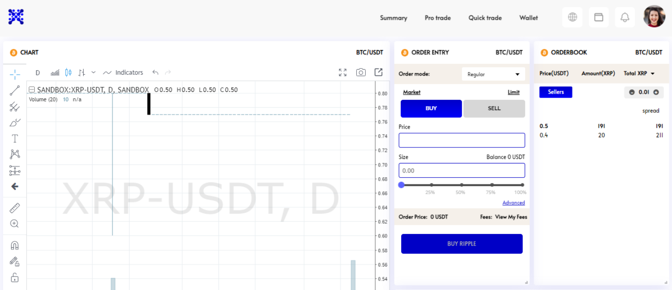Select the text annotation tool
This screenshot has width=672, height=290.
pyautogui.click(x=15, y=139)
